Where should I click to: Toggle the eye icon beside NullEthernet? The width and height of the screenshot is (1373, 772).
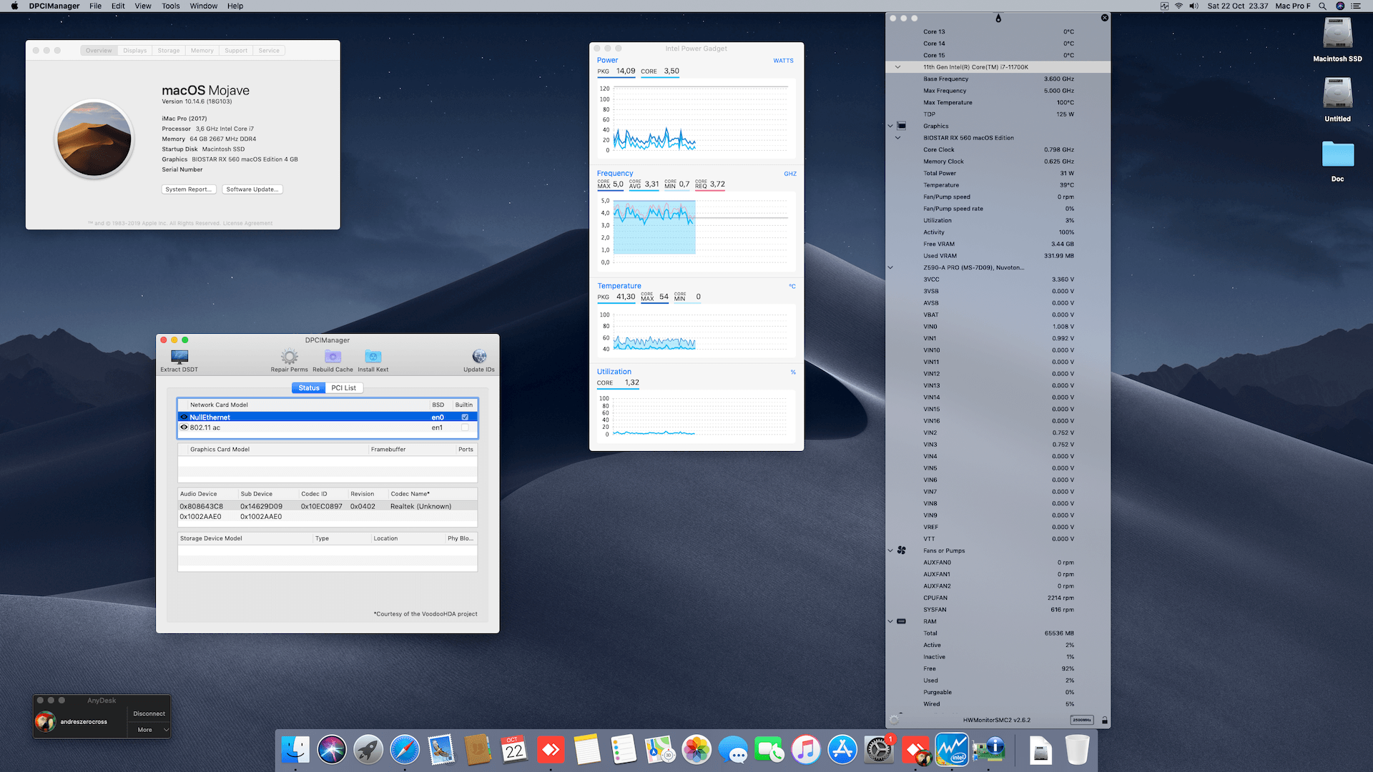click(184, 417)
